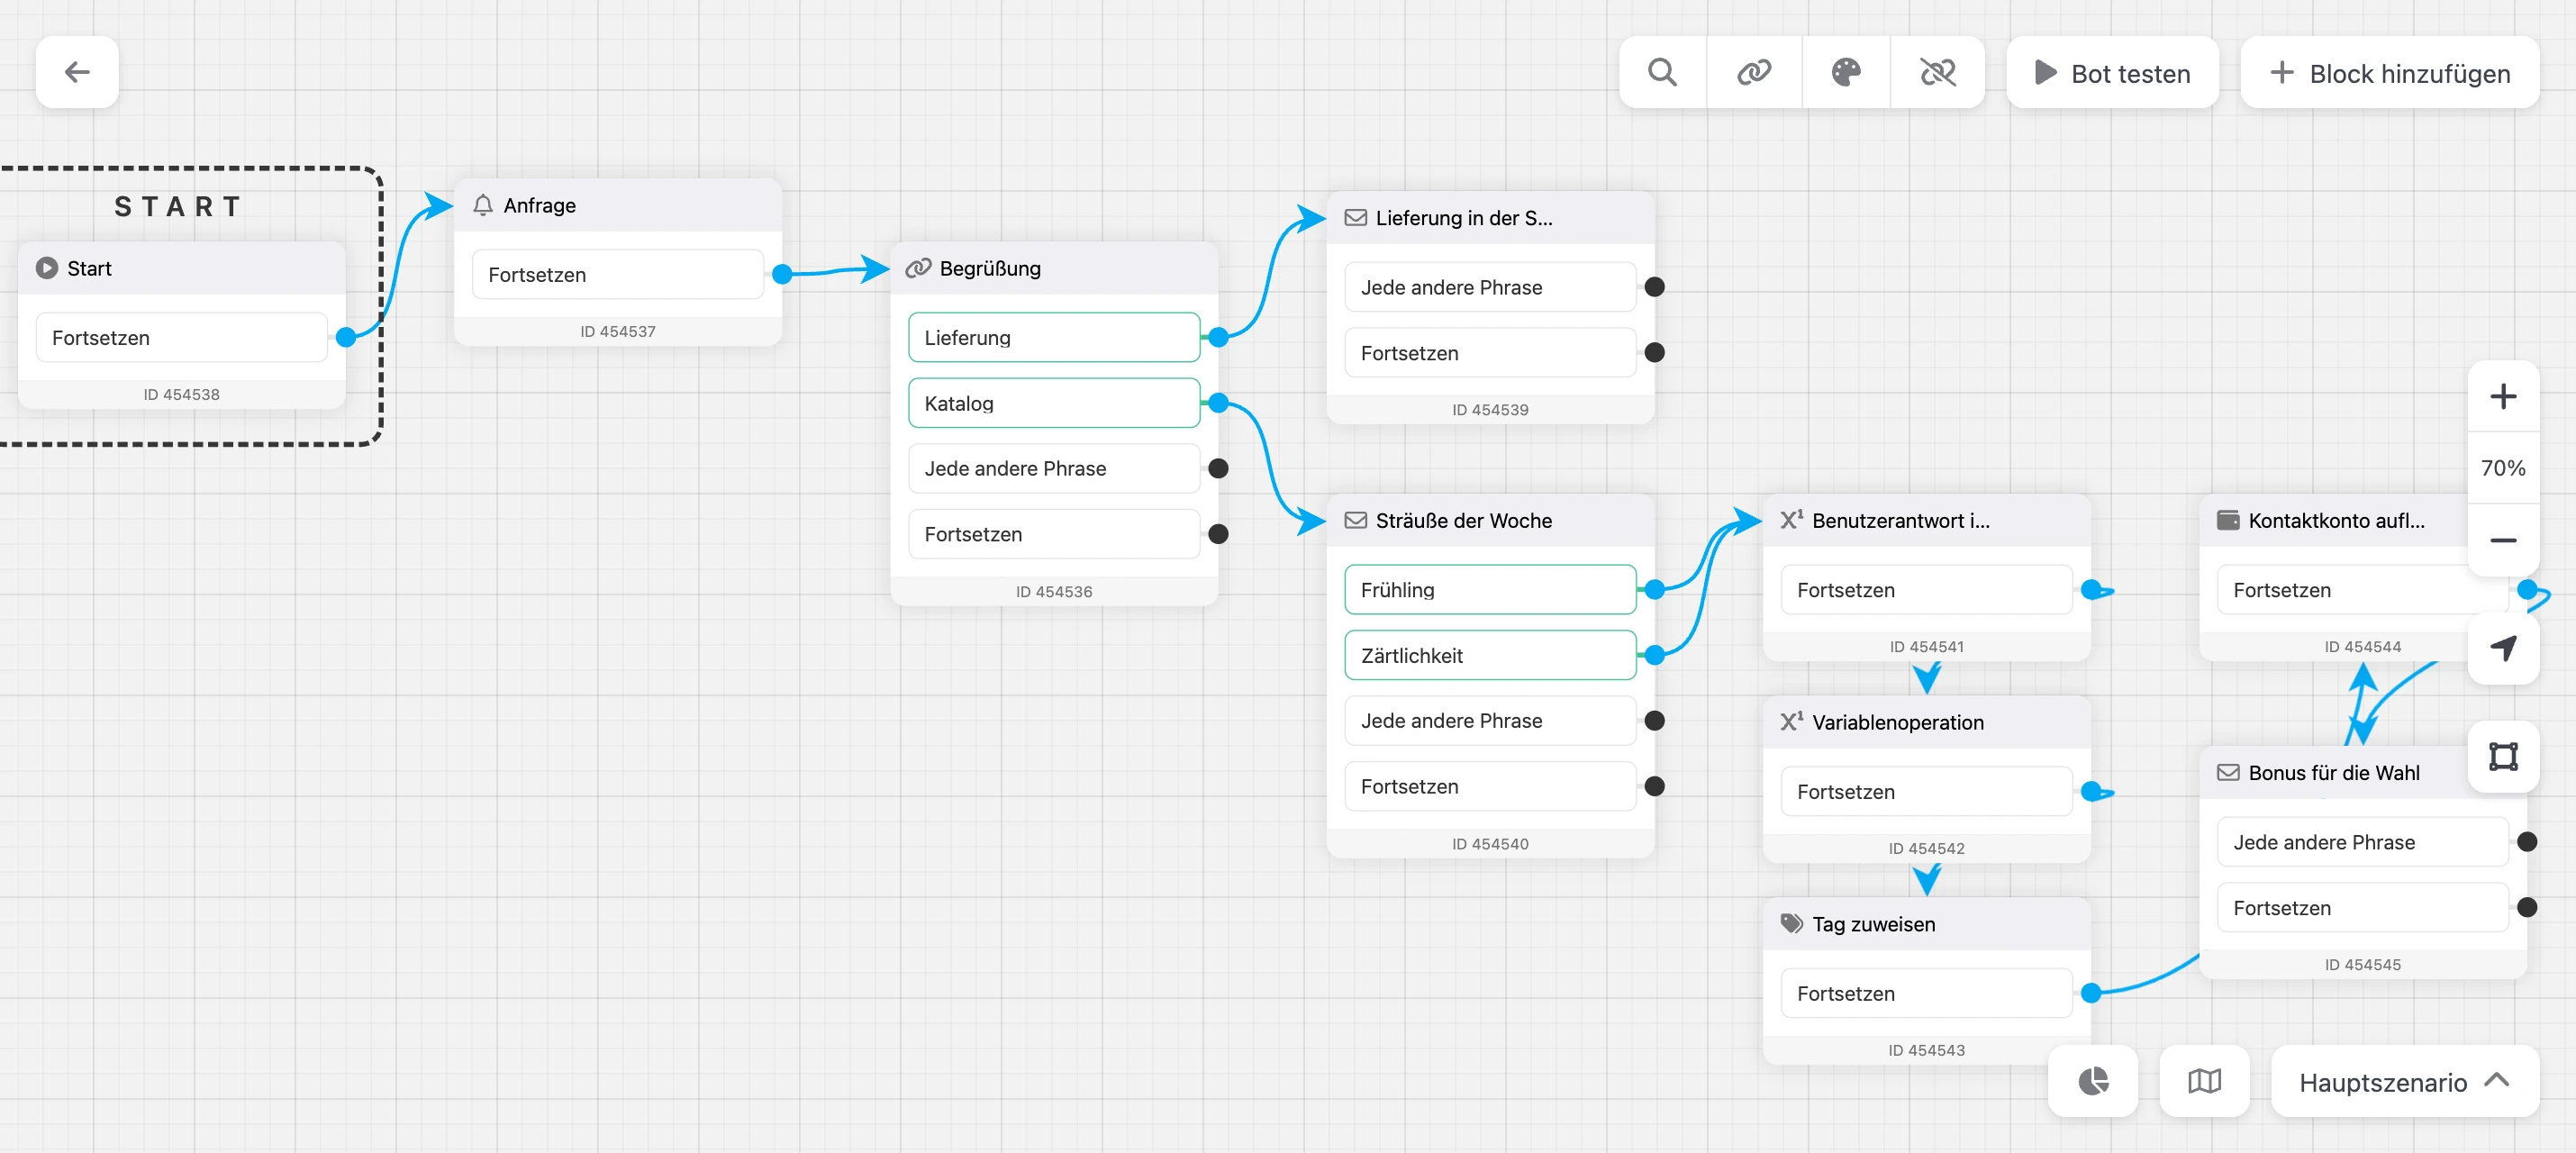The image size is (2576, 1153).
Task: Click black connector dot of Begrüßung Jede andere Phrase
Action: pyautogui.click(x=1218, y=468)
